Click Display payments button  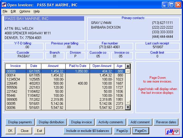click(20, 122)
